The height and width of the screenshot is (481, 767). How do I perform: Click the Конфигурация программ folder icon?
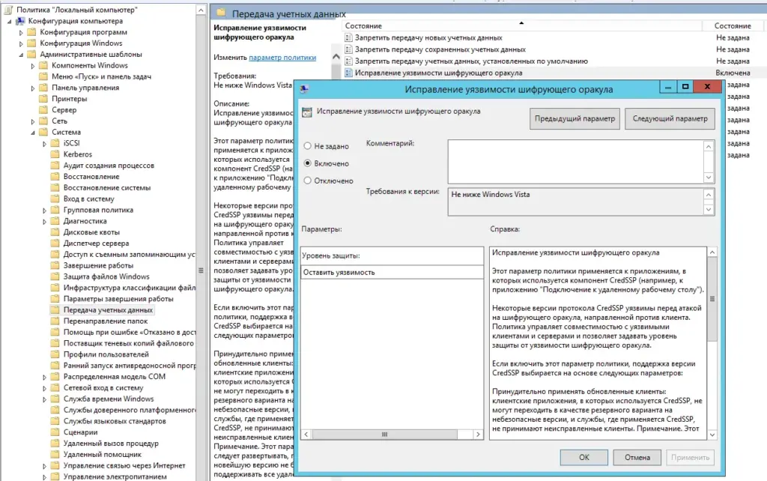(31, 32)
